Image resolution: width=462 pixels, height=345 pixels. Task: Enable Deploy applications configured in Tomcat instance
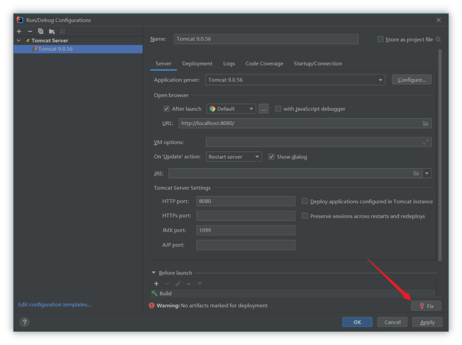[305, 201]
